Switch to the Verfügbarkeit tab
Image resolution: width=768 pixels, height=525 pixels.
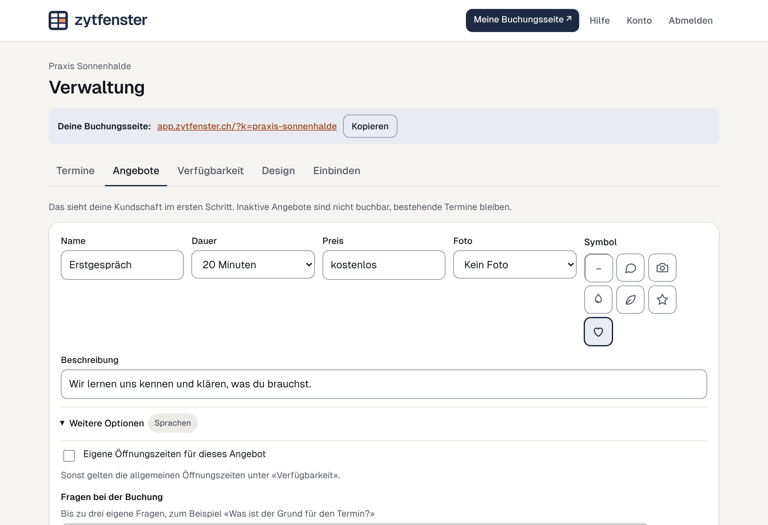coord(211,171)
